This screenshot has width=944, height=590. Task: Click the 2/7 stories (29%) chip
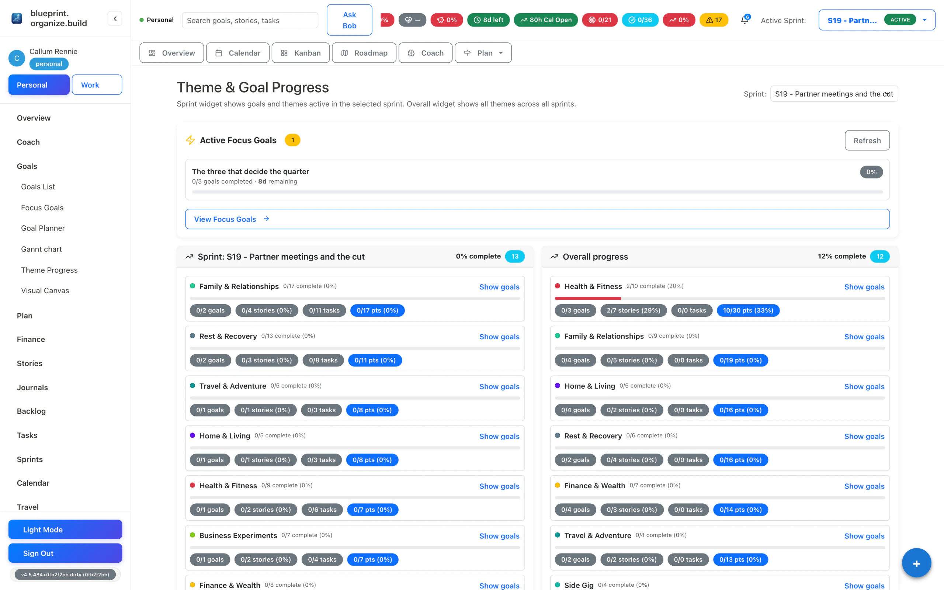click(x=633, y=310)
